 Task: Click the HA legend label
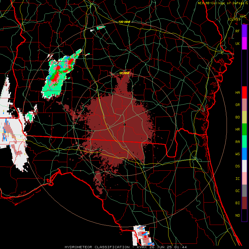(237, 93)
